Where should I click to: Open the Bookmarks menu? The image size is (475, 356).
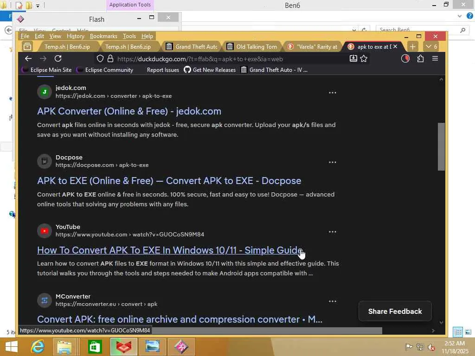click(x=103, y=36)
